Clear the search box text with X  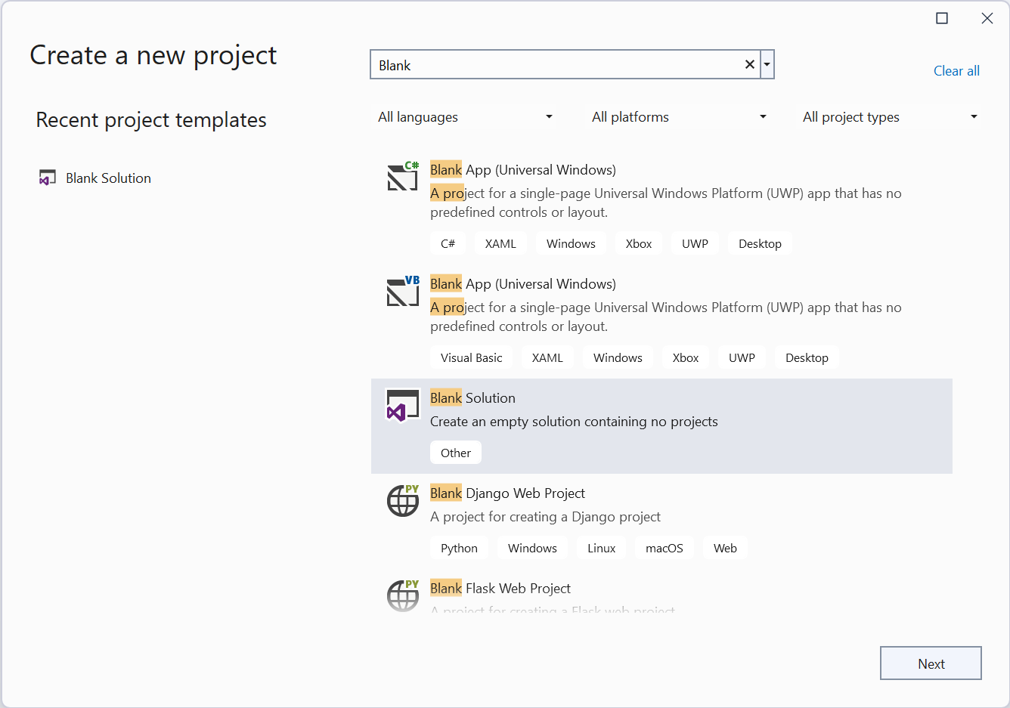point(749,65)
